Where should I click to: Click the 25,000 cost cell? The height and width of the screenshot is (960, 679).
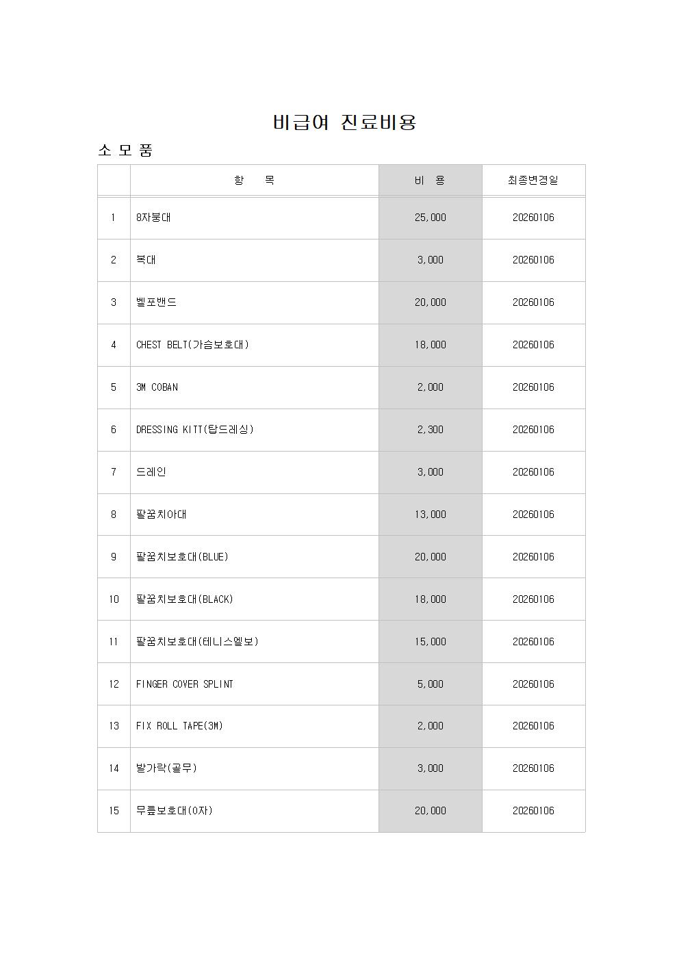(430, 218)
